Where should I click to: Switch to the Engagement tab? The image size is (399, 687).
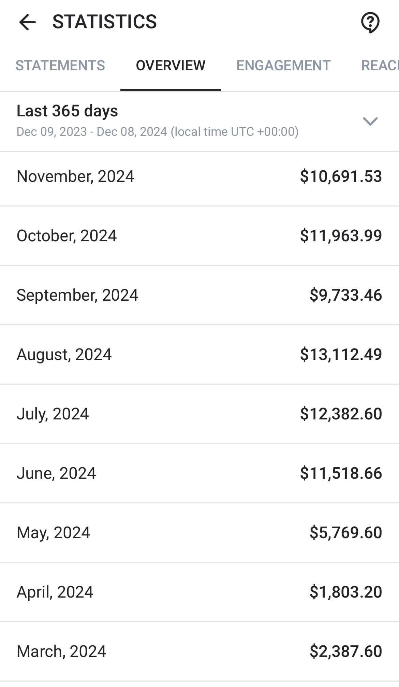283,66
